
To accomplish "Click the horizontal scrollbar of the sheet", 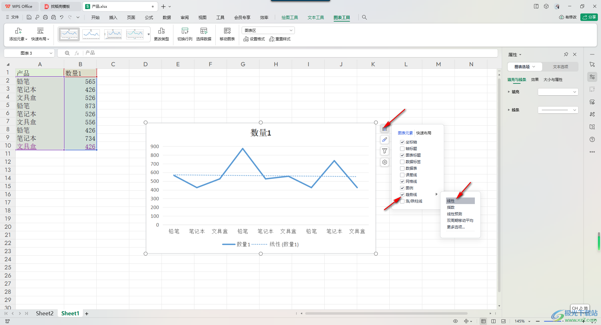I will [x=386, y=313].
